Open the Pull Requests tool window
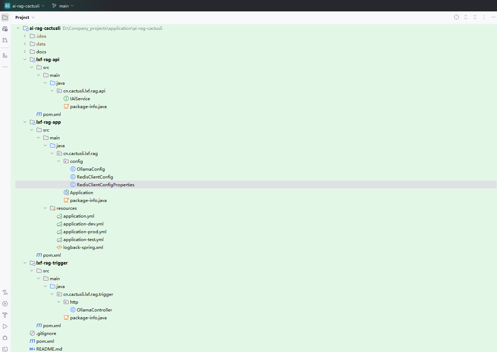This screenshot has width=497, height=352. click(x=5, y=40)
